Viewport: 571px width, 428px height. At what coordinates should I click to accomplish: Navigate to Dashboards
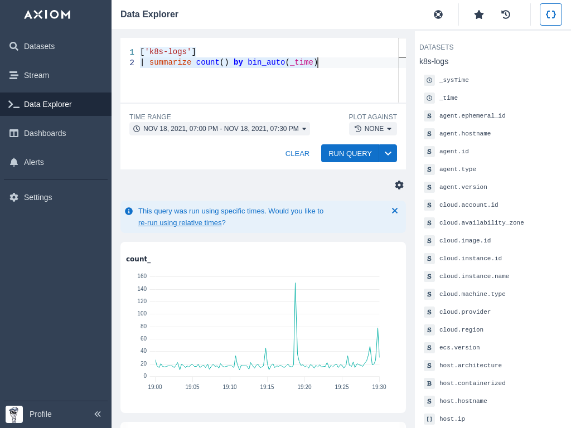tap(45, 133)
